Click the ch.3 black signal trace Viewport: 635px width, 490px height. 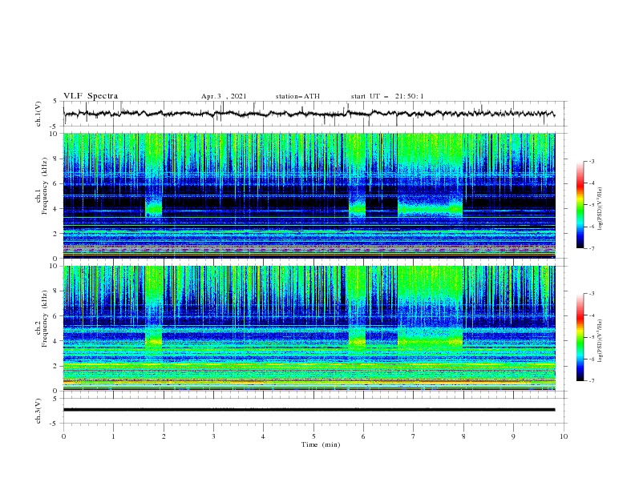click(309, 410)
